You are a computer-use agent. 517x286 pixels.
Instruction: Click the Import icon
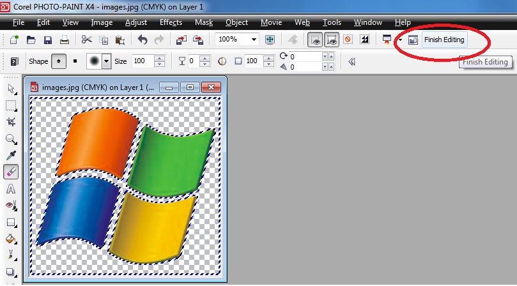pyautogui.click(x=181, y=40)
